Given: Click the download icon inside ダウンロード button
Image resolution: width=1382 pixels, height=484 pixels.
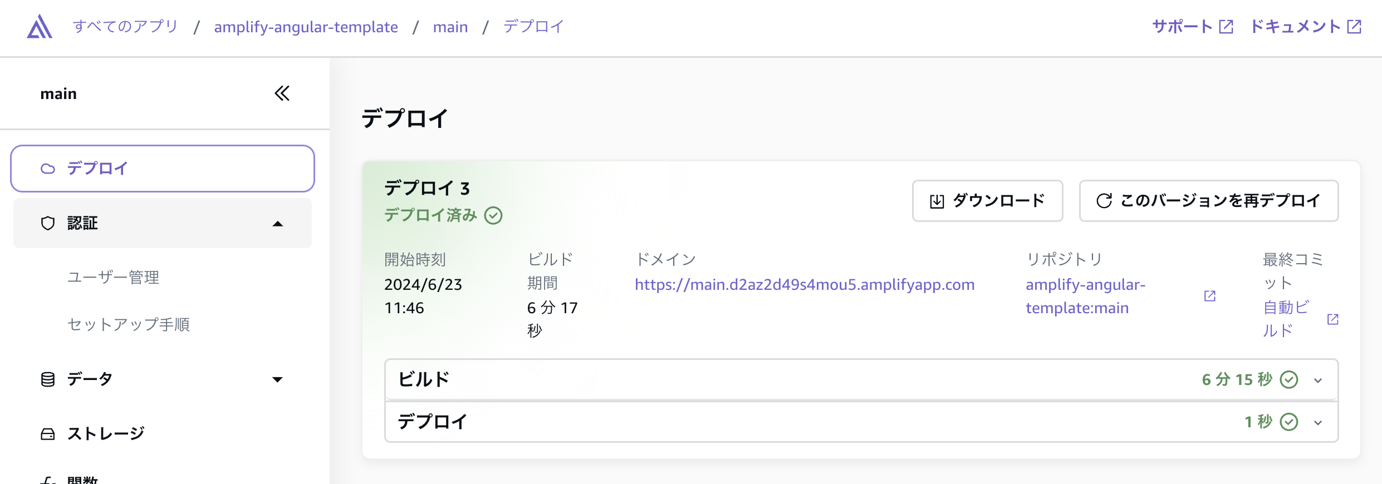Looking at the screenshot, I should pos(938,201).
